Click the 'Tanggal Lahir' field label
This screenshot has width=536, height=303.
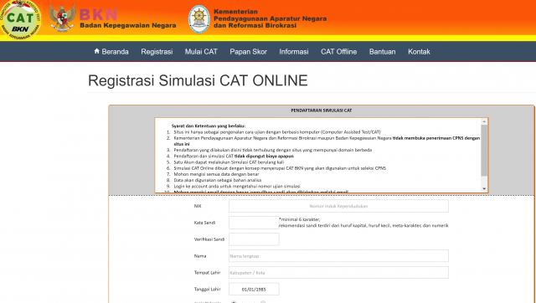pos(208,290)
